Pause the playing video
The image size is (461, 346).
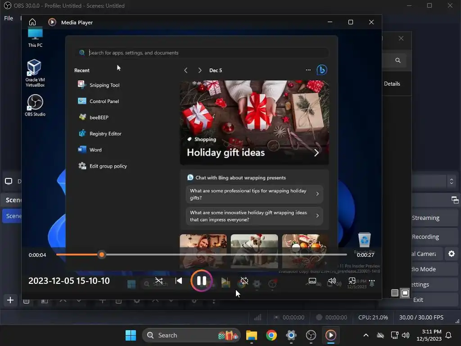[201, 281]
